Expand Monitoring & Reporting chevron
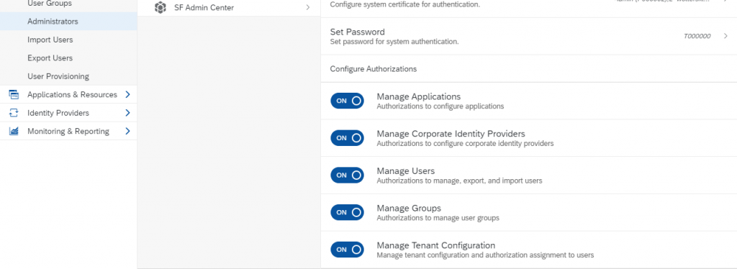Viewport: 737px width, 269px height. 127,132
